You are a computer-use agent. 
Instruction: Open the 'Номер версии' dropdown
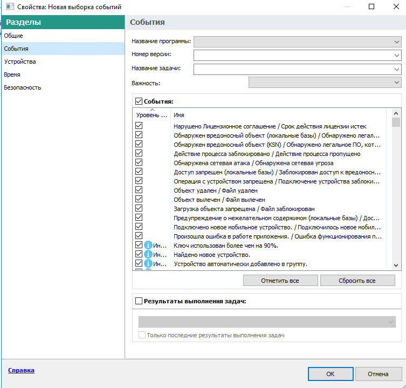coord(397,55)
